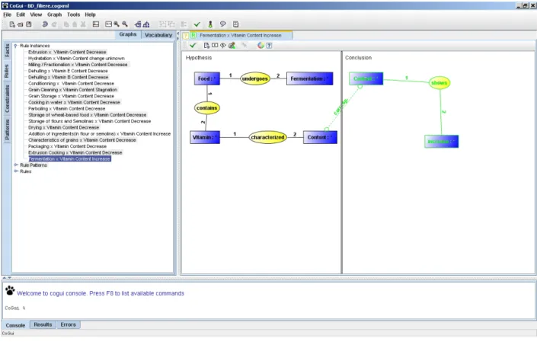Select 'Grain Cleaning x Vitamin Content Stagnation'
Image resolution: width=537 pixels, height=342 pixels.
click(72, 90)
